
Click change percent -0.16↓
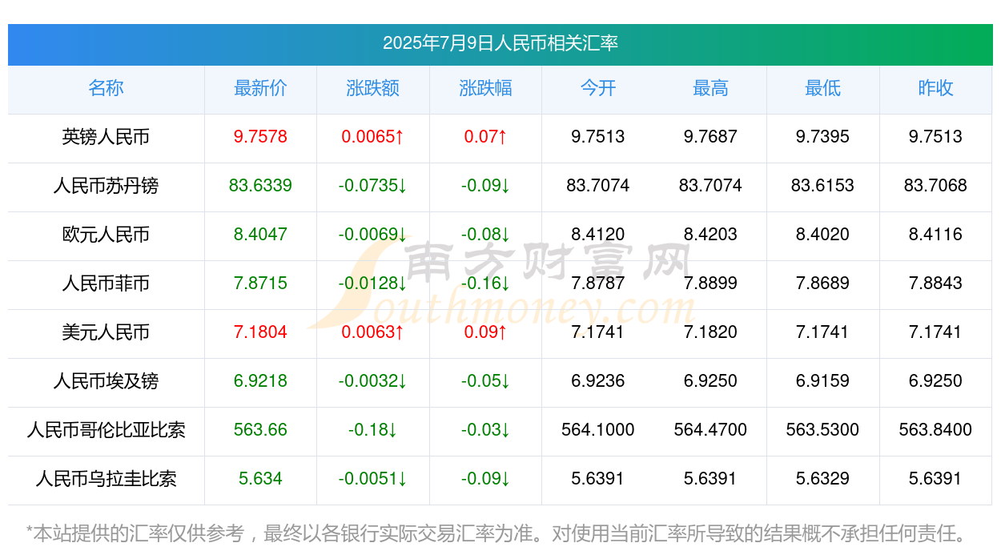pyautogui.click(x=485, y=284)
